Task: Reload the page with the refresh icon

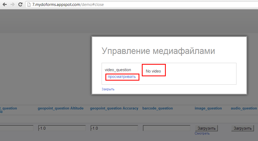Action: 20,4
